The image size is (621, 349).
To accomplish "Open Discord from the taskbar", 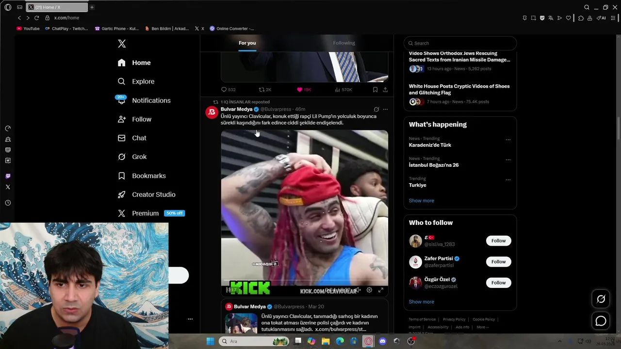I will 382,341.
